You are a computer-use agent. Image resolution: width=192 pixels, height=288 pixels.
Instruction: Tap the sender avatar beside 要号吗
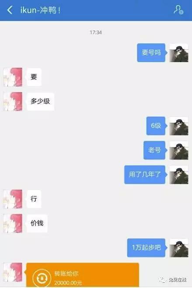[x=179, y=53]
